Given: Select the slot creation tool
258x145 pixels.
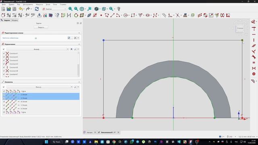Looking at the screenshot, I should click(x=148, y=15).
